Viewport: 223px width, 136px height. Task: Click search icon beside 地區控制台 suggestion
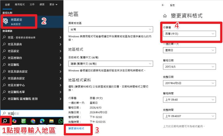coord(4,58)
